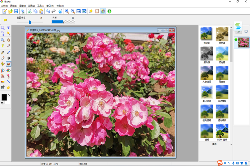Click the scissors cut icon
250x166 pixels.
tap(30, 11)
